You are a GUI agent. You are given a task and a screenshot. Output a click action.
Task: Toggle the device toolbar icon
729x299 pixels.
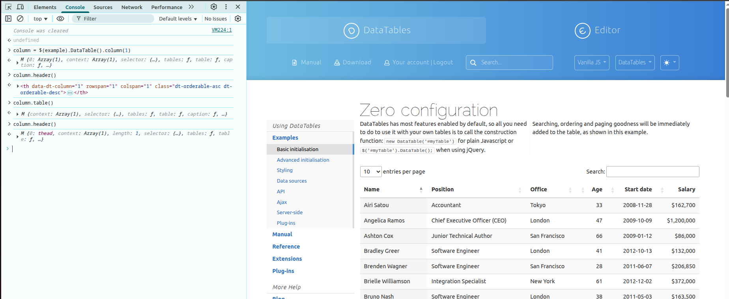click(x=20, y=7)
